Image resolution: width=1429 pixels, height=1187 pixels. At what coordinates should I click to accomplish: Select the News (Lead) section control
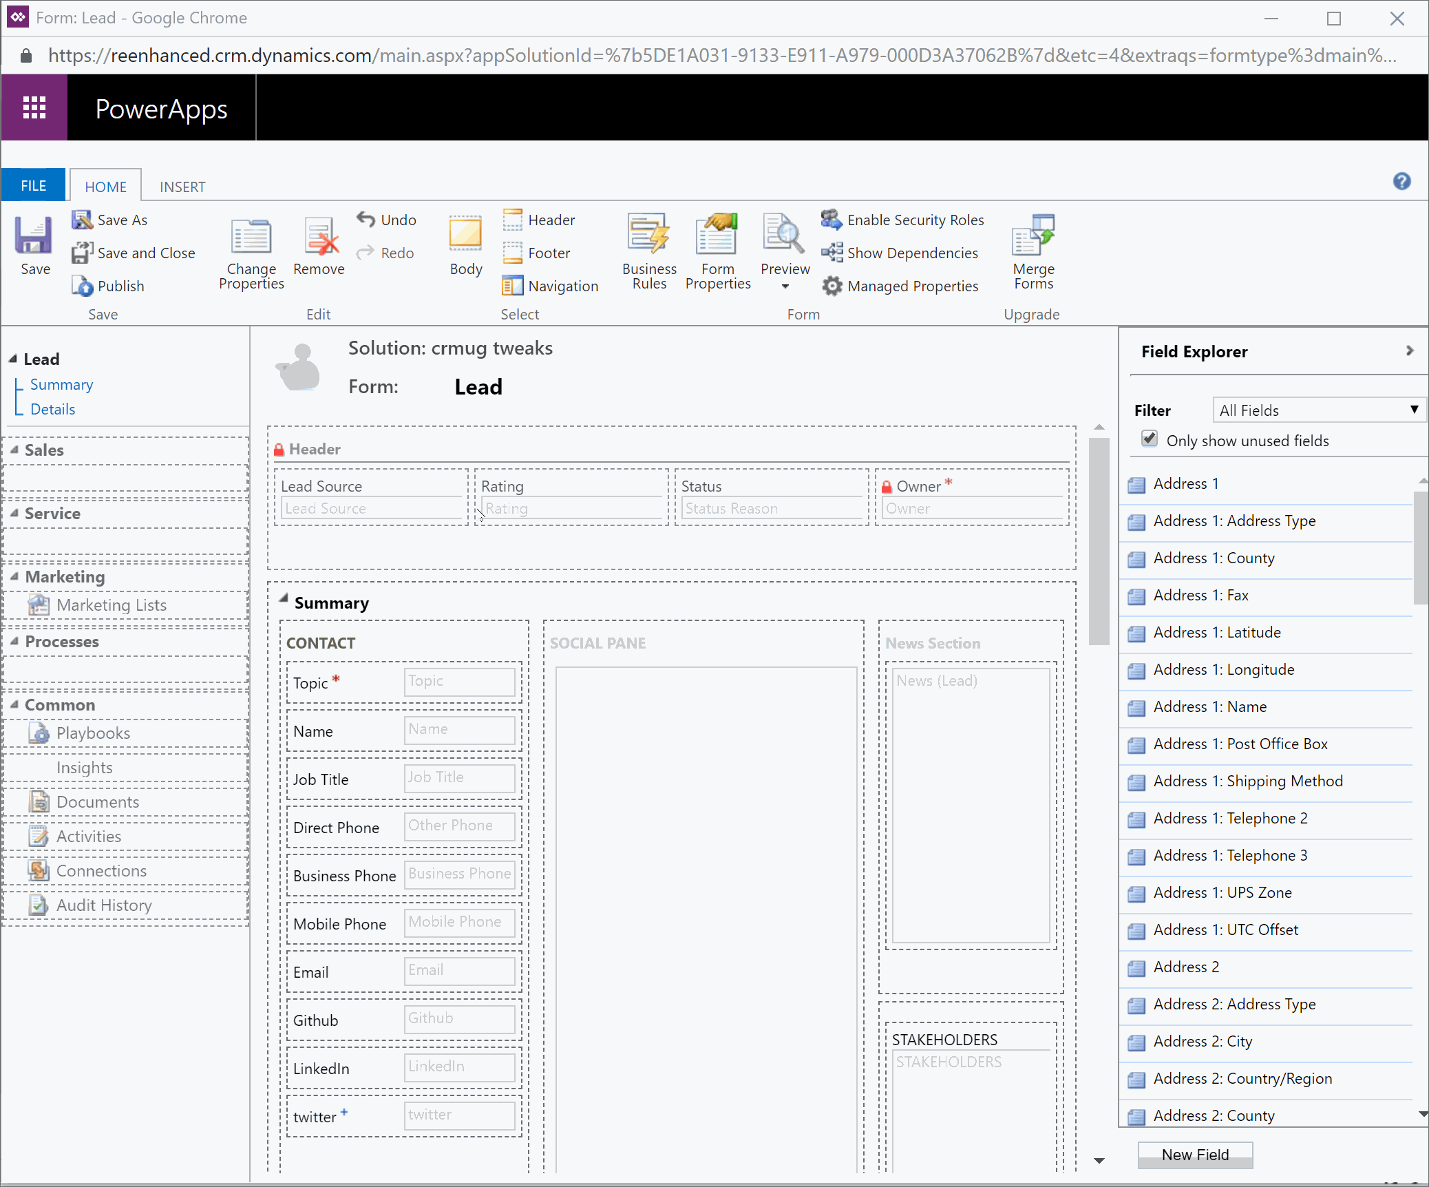coord(971,804)
